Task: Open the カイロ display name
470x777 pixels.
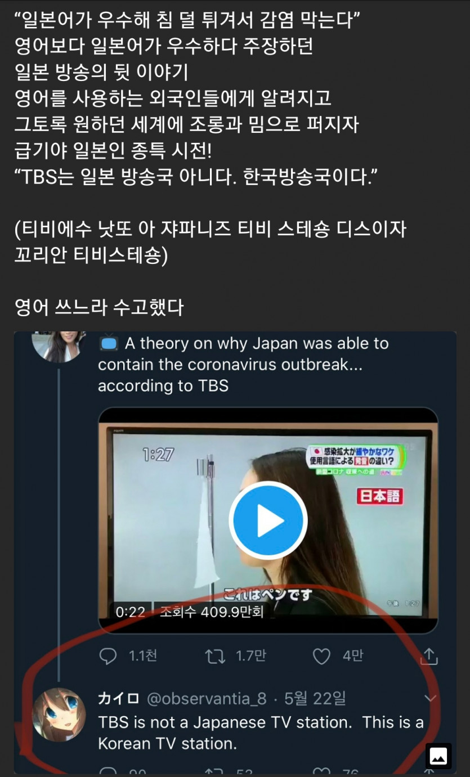Action: click(x=119, y=699)
